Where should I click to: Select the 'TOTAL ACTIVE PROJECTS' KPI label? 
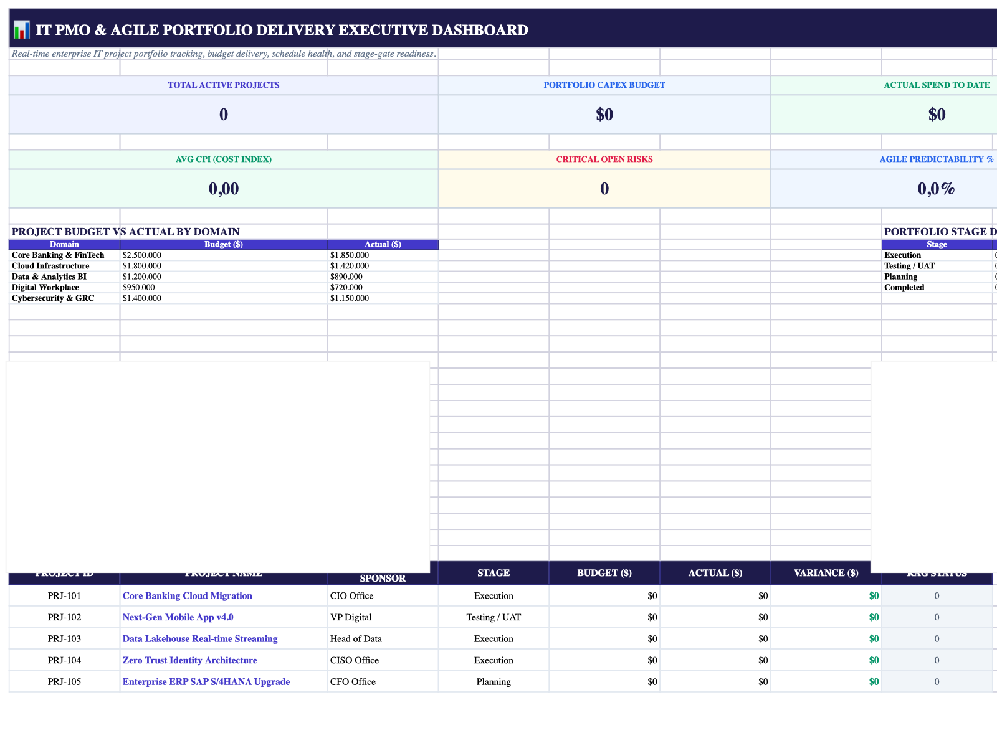[x=224, y=85]
